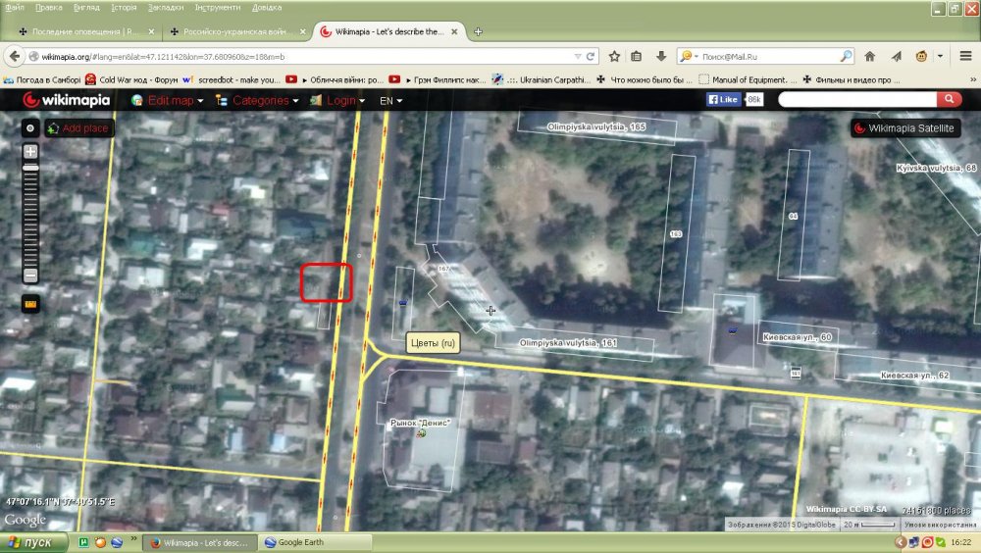The width and height of the screenshot is (981, 553).
Task: Click the red search magnifier button
Action: pyautogui.click(x=949, y=100)
